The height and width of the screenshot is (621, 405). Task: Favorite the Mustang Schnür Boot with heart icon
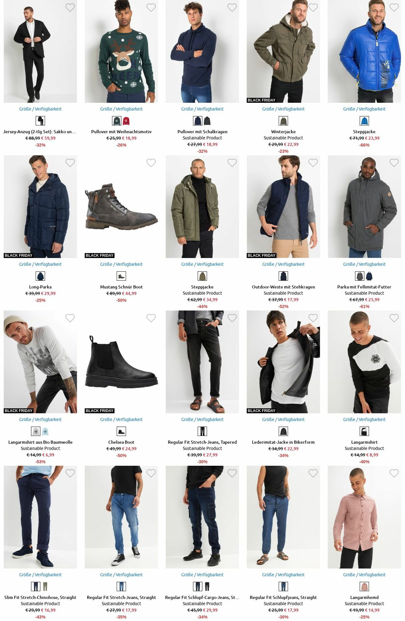coord(151,163)
